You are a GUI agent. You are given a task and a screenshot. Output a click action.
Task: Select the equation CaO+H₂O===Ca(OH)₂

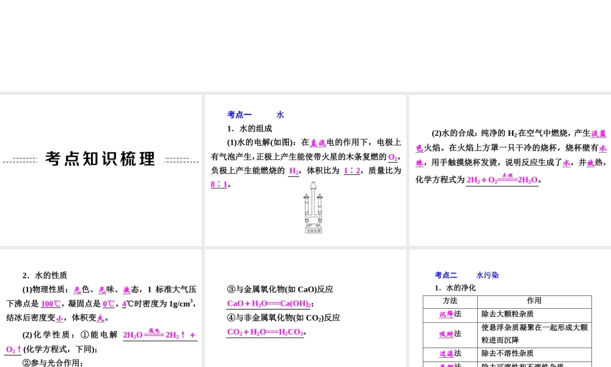point(269,303)
